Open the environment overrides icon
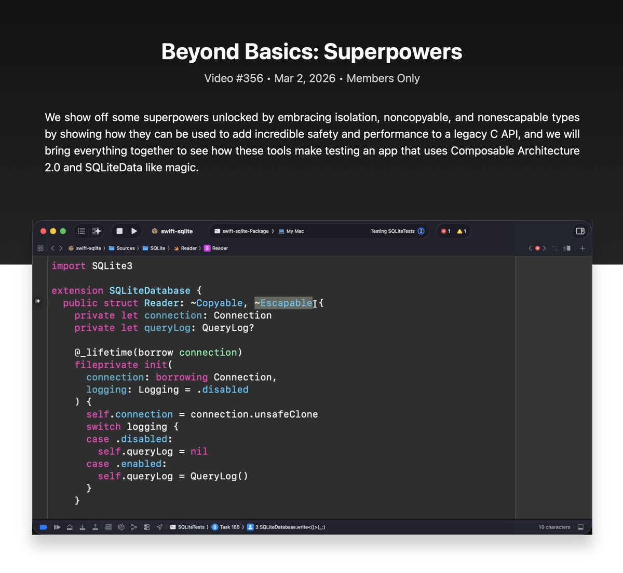623x573 pixels. coord(147,527)
